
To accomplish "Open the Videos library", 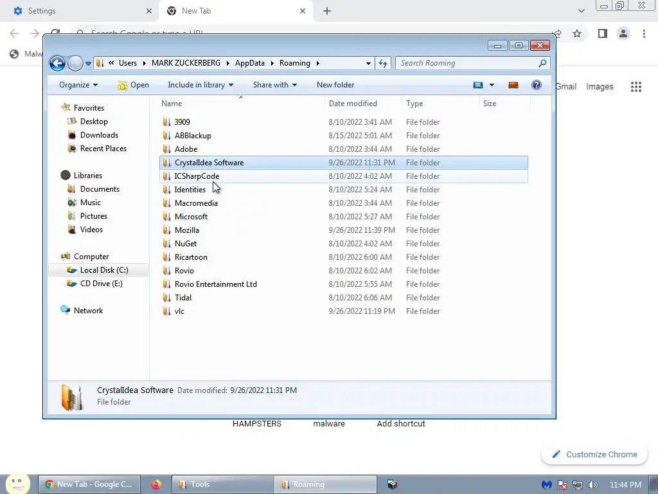I will [91, 230].
